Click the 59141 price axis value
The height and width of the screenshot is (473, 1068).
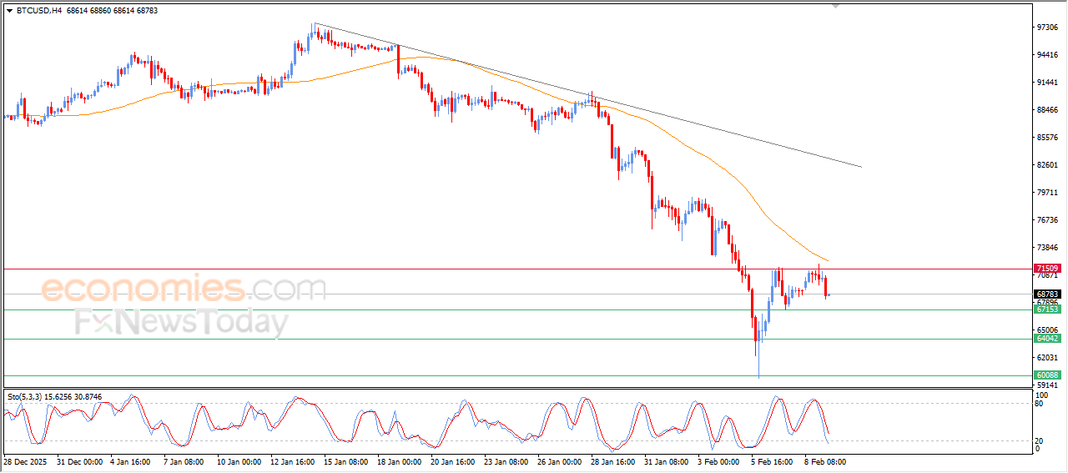(x=1046, y=385)
